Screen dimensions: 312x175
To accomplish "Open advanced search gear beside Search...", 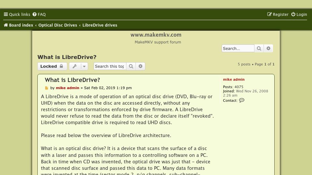I will point(268,48).
